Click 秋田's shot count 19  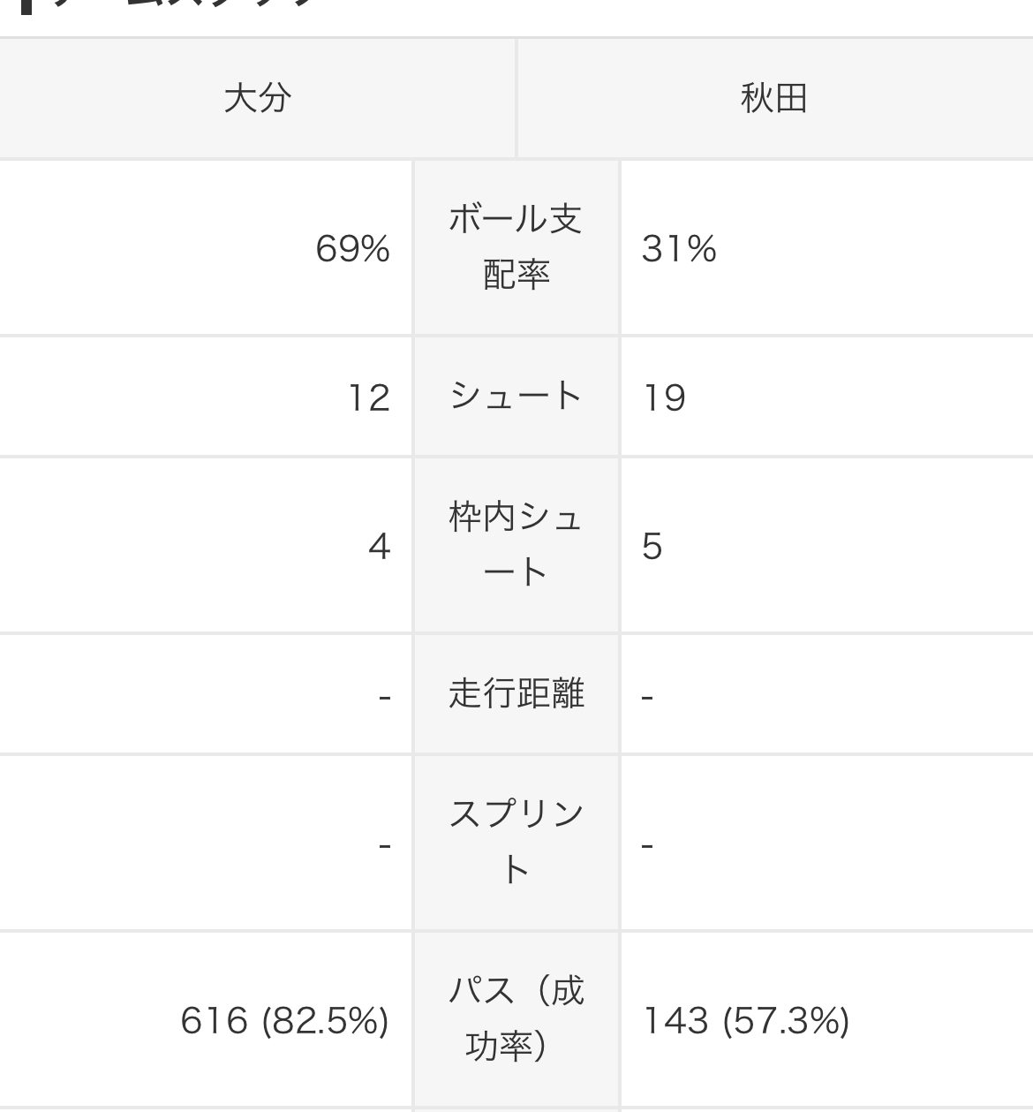click(664, 397)
